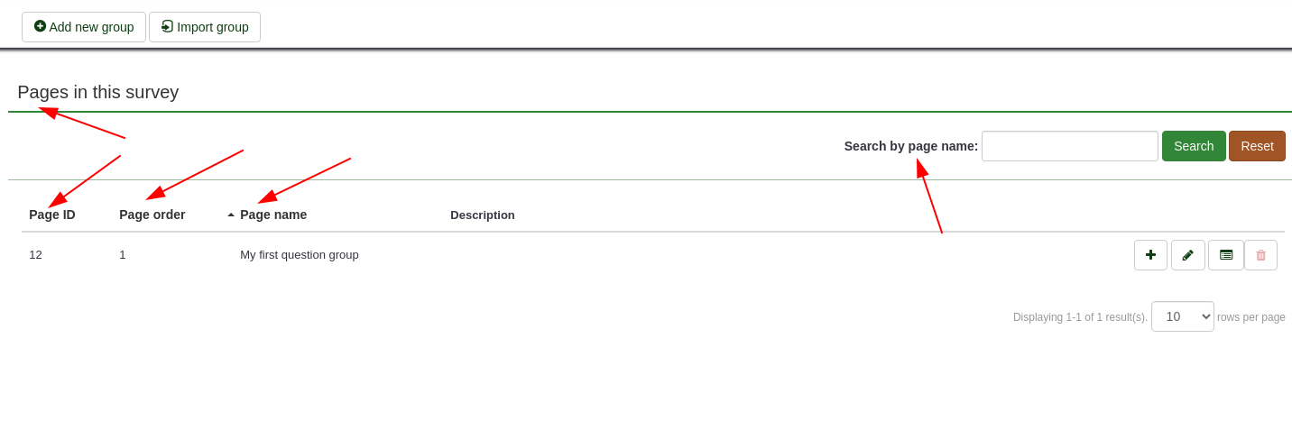The height and width of the screenshot is (439, 1292).
Task: Select the 'My first question group' row
Action: point(300,255)
